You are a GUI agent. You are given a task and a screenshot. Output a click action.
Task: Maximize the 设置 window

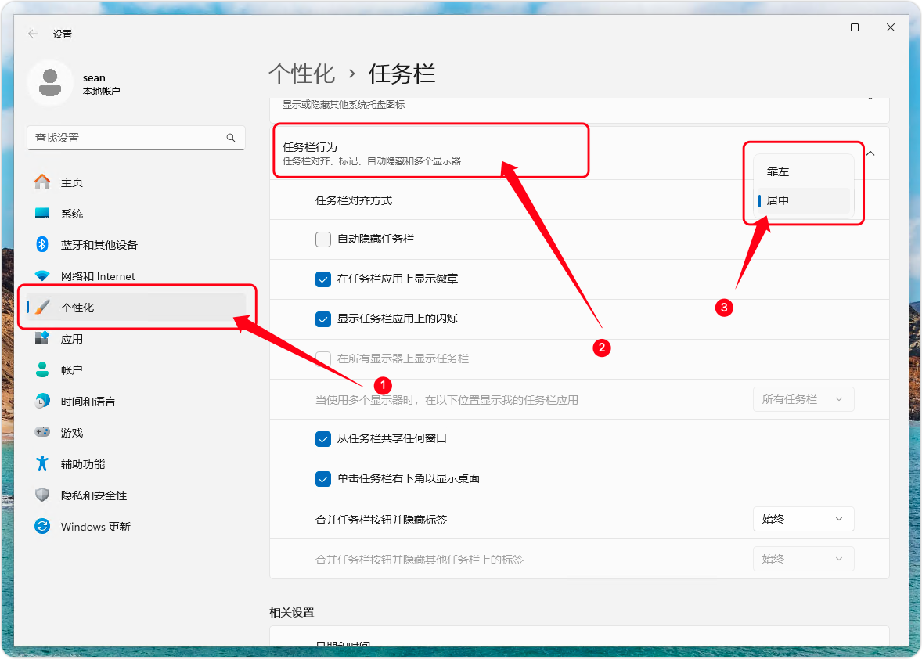tap(855, 27)
